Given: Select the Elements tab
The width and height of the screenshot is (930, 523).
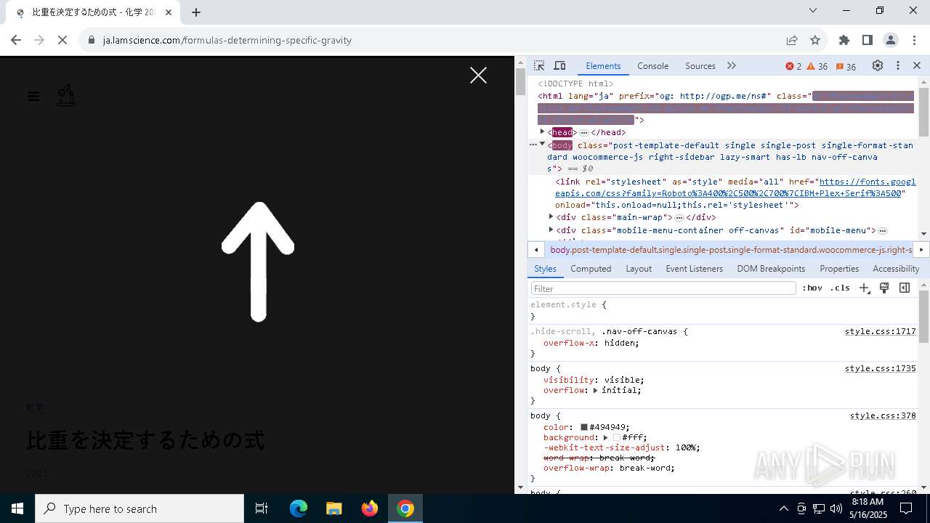Looking at the screenshot, I should [x=603, y=65].
